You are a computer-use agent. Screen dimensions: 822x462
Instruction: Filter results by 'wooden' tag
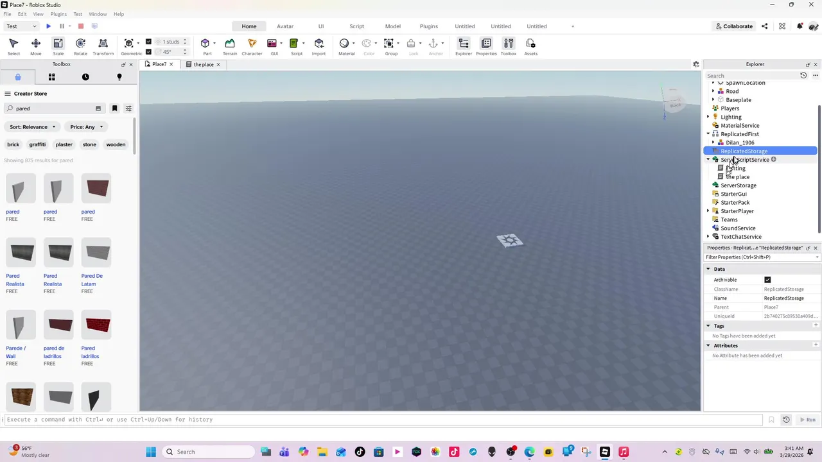click(116, 144)
